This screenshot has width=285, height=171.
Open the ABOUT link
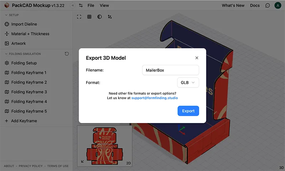point(9,166)
